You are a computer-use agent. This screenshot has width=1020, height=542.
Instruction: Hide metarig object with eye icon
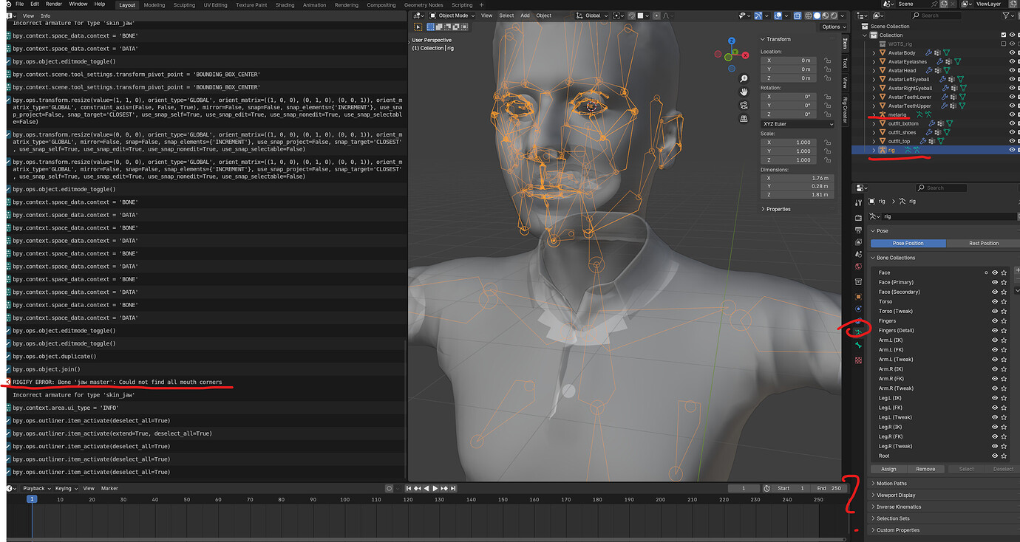pyautogui.click(x=1012, y=114)
